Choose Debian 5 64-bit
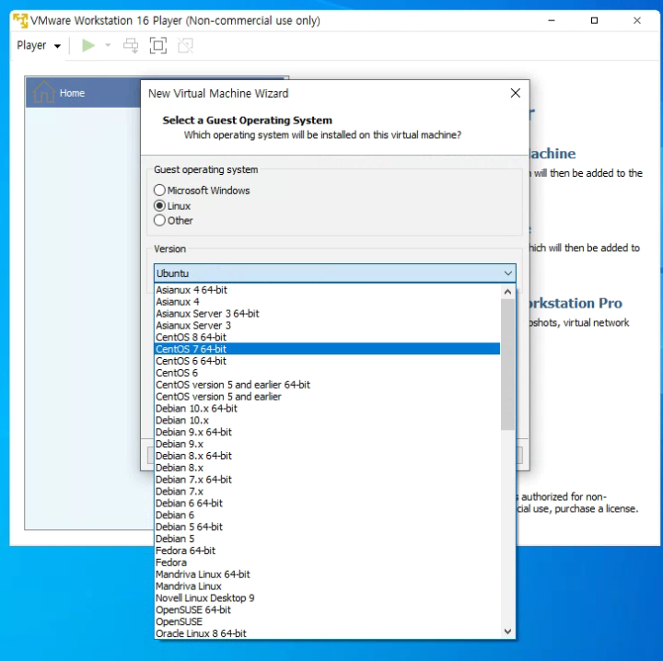This screenshot has height=661, width=663. tap(327, 527)
